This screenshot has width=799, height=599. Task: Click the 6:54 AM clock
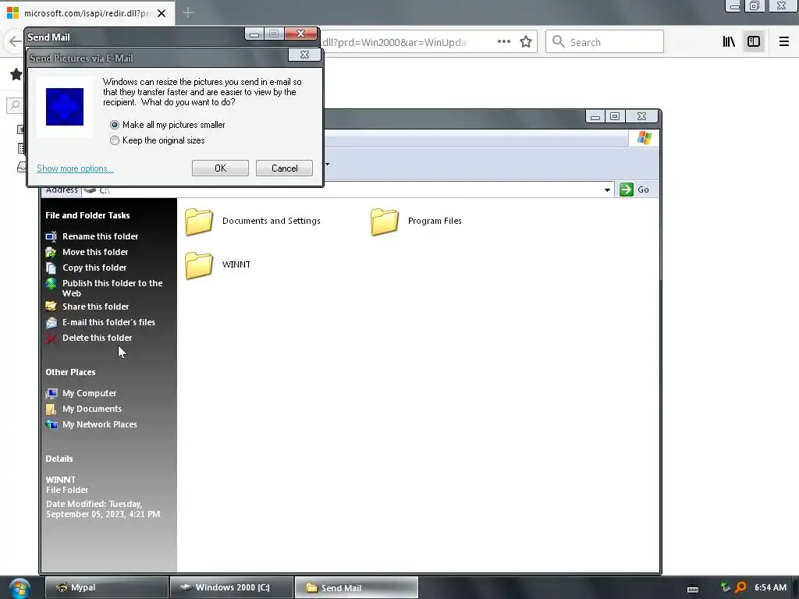click(770, 587)
